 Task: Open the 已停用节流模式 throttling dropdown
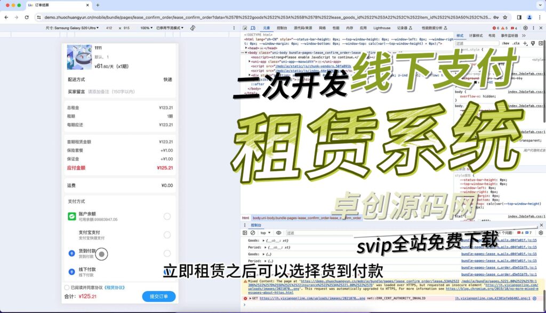pos(170,28)
